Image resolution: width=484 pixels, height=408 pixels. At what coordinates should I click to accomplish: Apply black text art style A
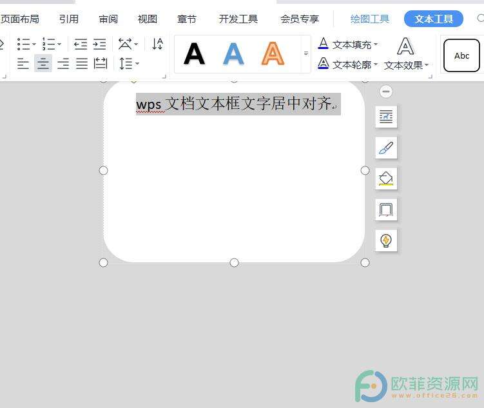tap(194, 53)
